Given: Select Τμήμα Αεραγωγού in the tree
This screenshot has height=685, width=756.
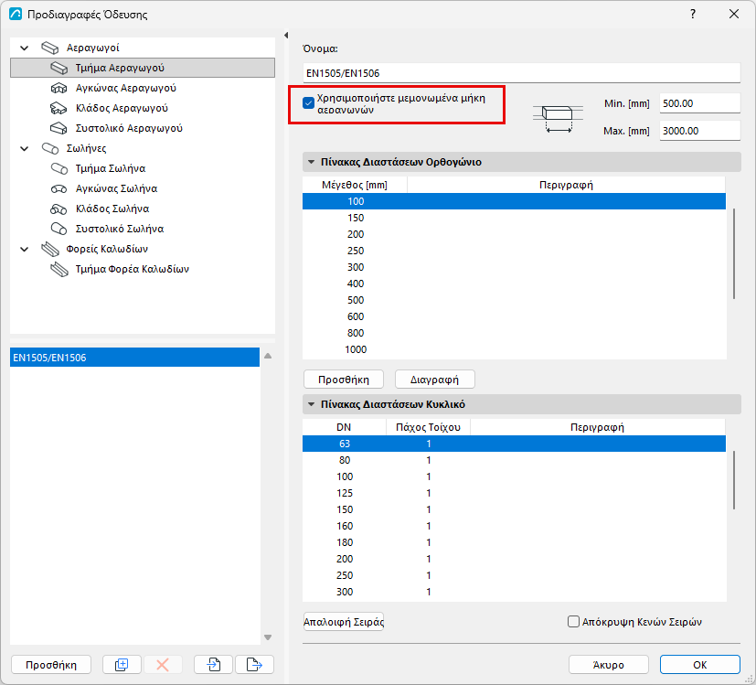Looking at the screenshot, I should click(x=143, y=68).
